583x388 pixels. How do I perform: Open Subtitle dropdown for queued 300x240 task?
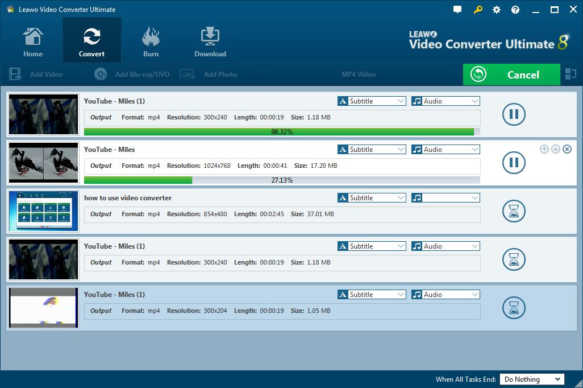(372, 246)
